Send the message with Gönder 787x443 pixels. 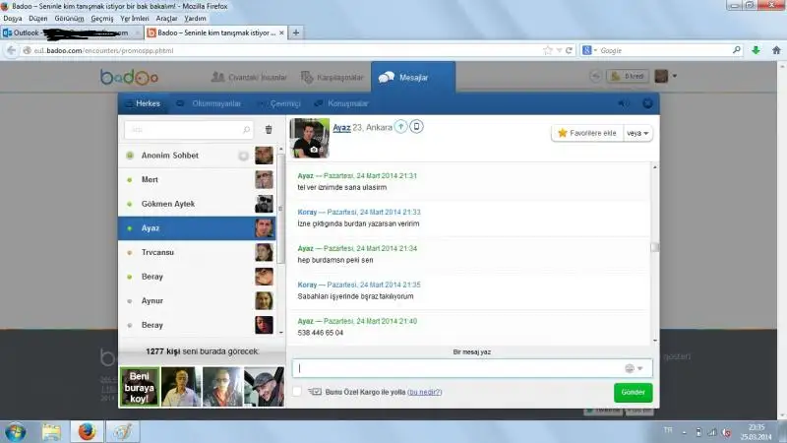click(x=633, y=392)
